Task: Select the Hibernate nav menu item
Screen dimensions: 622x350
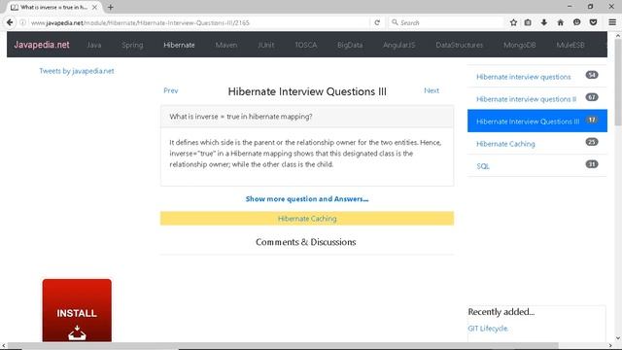Action: click(179, 45)
